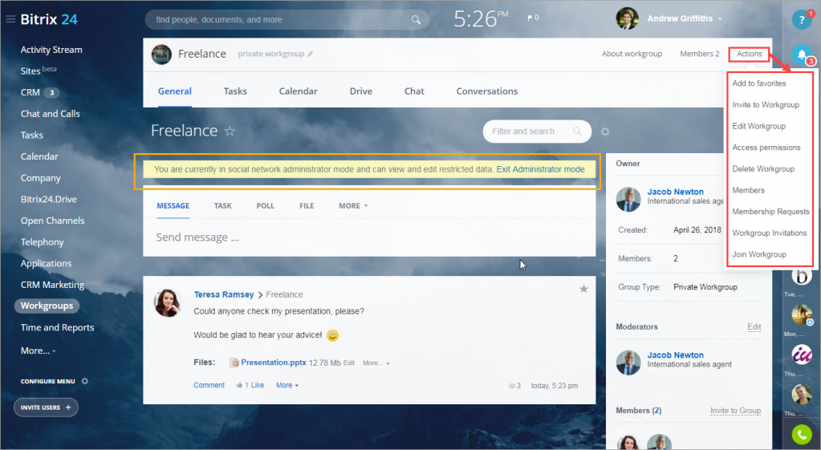
Task: Open the help question mark icon
Action: coord(802,20)
